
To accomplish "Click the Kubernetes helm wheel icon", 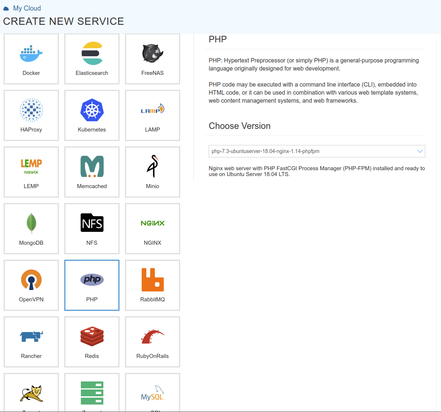I will coord(92,110).
